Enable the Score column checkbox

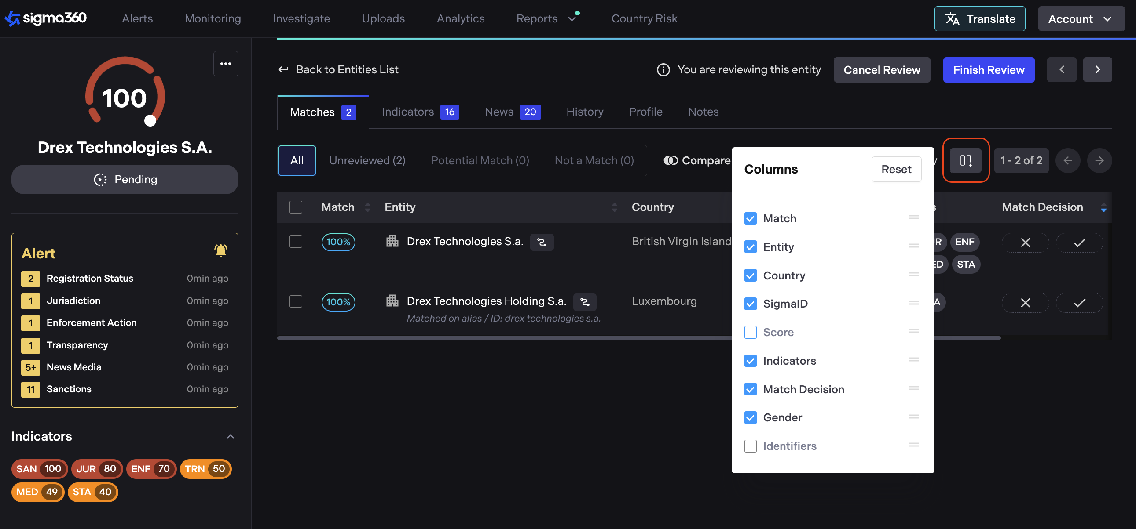click(750, 332)
